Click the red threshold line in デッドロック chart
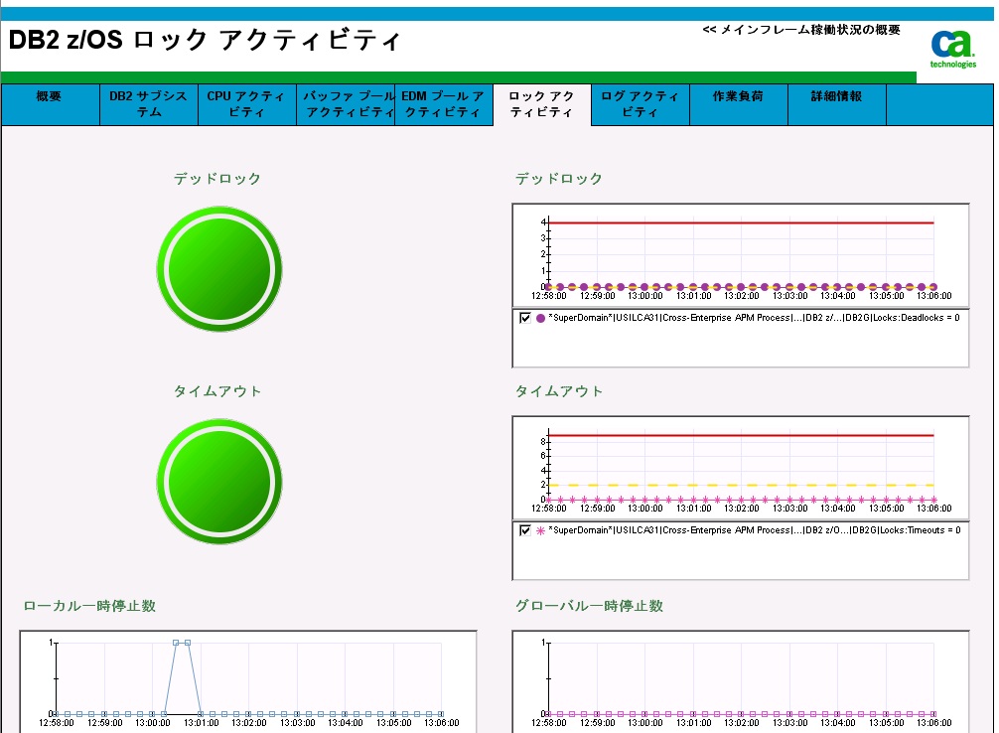 [x=745, y=223]
